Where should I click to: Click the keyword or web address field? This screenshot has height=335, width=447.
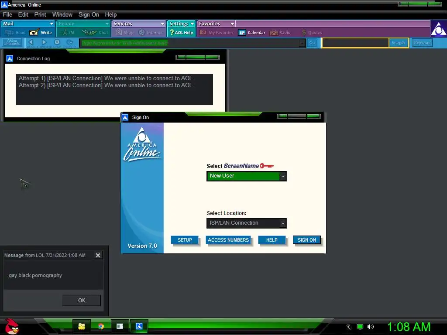point(189,43)
